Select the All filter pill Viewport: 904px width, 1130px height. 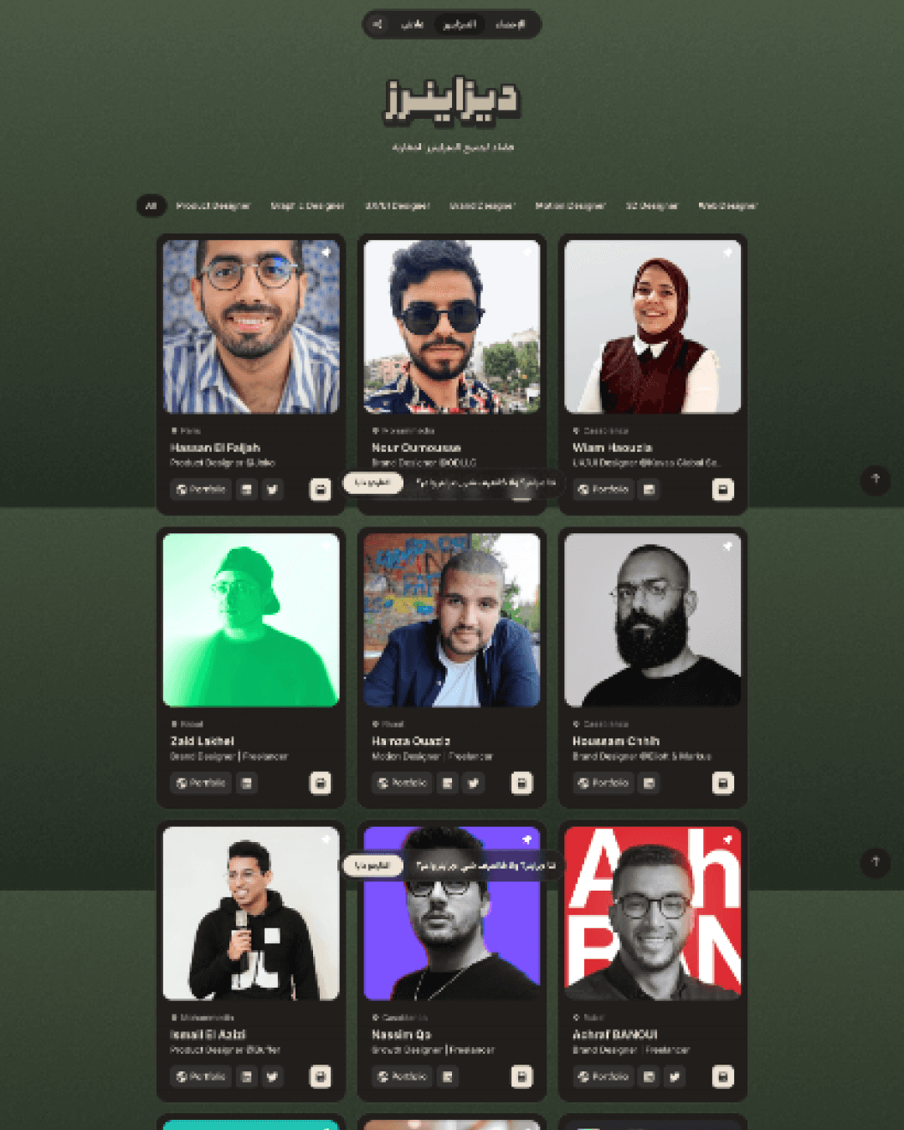tap(152, 206)
